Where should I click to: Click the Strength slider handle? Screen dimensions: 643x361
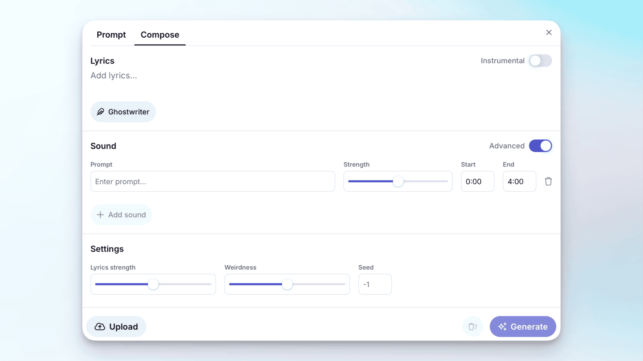[x=398, y=181]
